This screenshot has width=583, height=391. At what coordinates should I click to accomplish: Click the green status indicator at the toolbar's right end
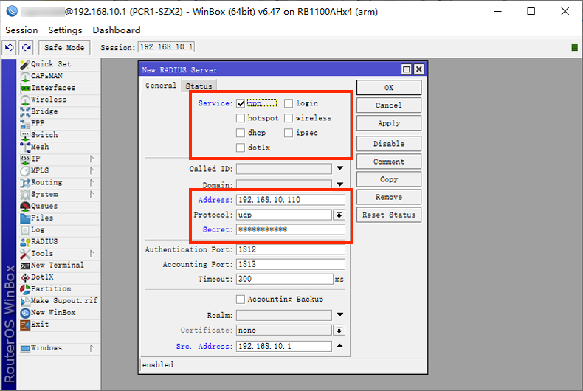(574, 47)
